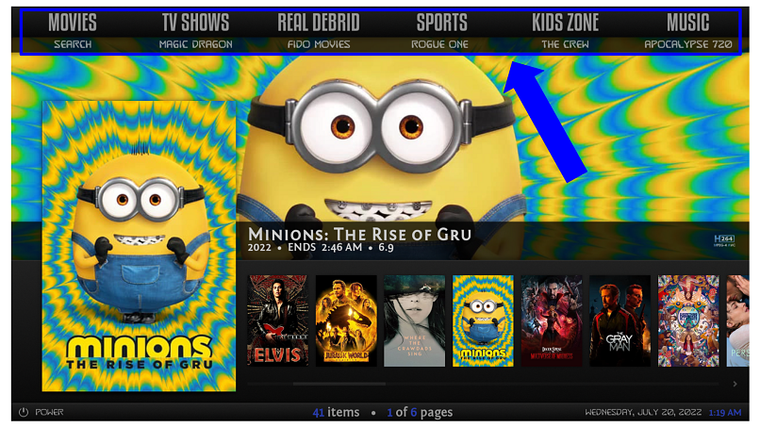760x427 pixels.
Task: Open the Rogue One add-on
Action: (x=439, y=44)
